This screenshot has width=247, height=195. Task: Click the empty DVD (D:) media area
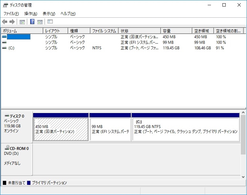pyautogui.click(x=136, y=159)
